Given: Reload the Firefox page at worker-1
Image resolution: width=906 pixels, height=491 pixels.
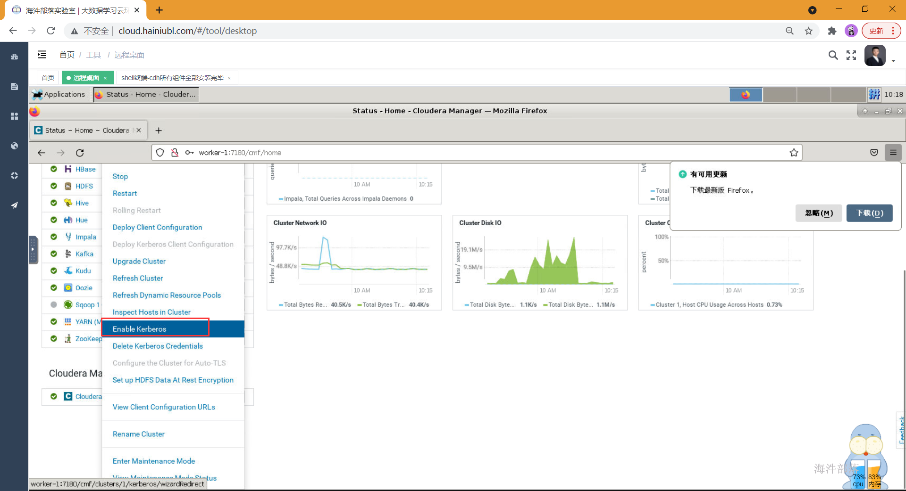Looking at the screenshot, I should point(80,153).
